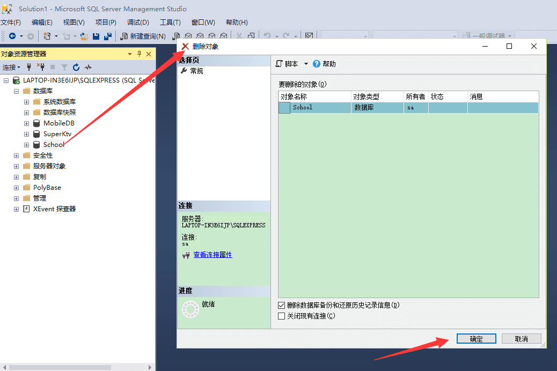The width and height of the screenshot is (557, 371).
Task: Click the refresh icon in Object Explorer
Action: coord(76,67)
